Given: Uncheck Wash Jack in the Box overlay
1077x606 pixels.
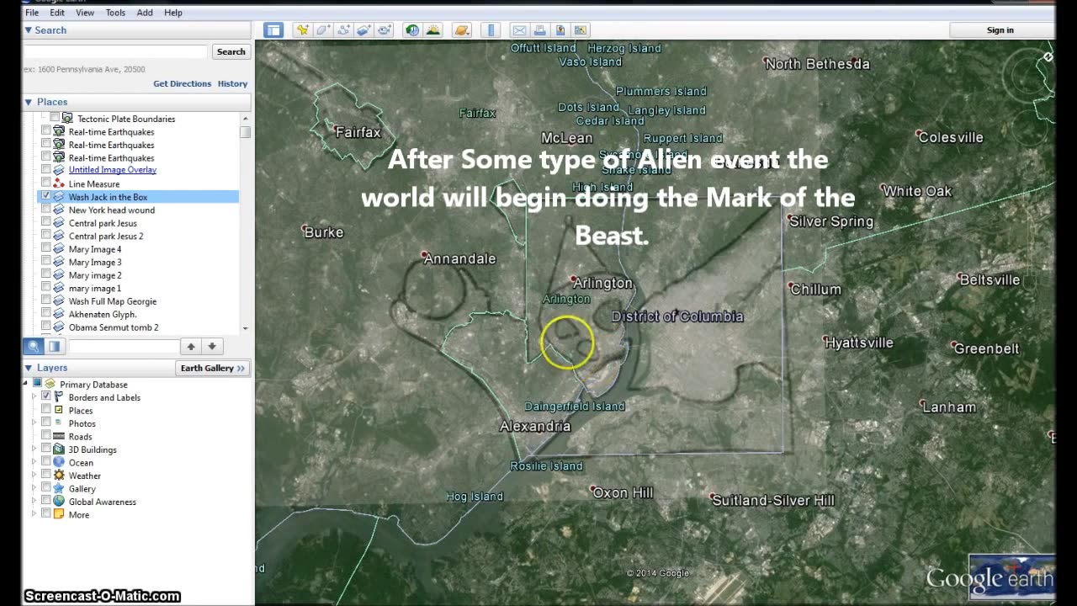Looking at the screenshot, I should [x=45, y=197].
